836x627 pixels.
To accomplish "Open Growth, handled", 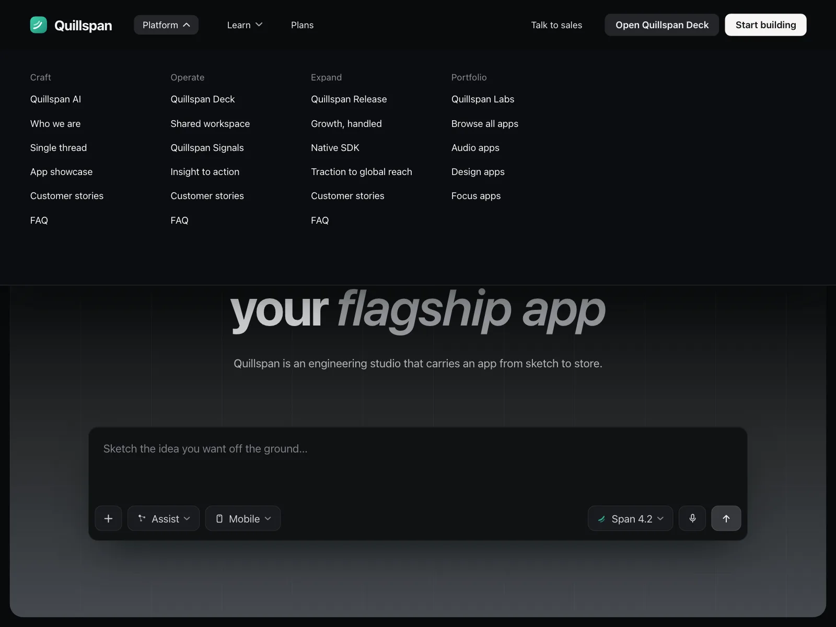I will click(x=346, y=124).
